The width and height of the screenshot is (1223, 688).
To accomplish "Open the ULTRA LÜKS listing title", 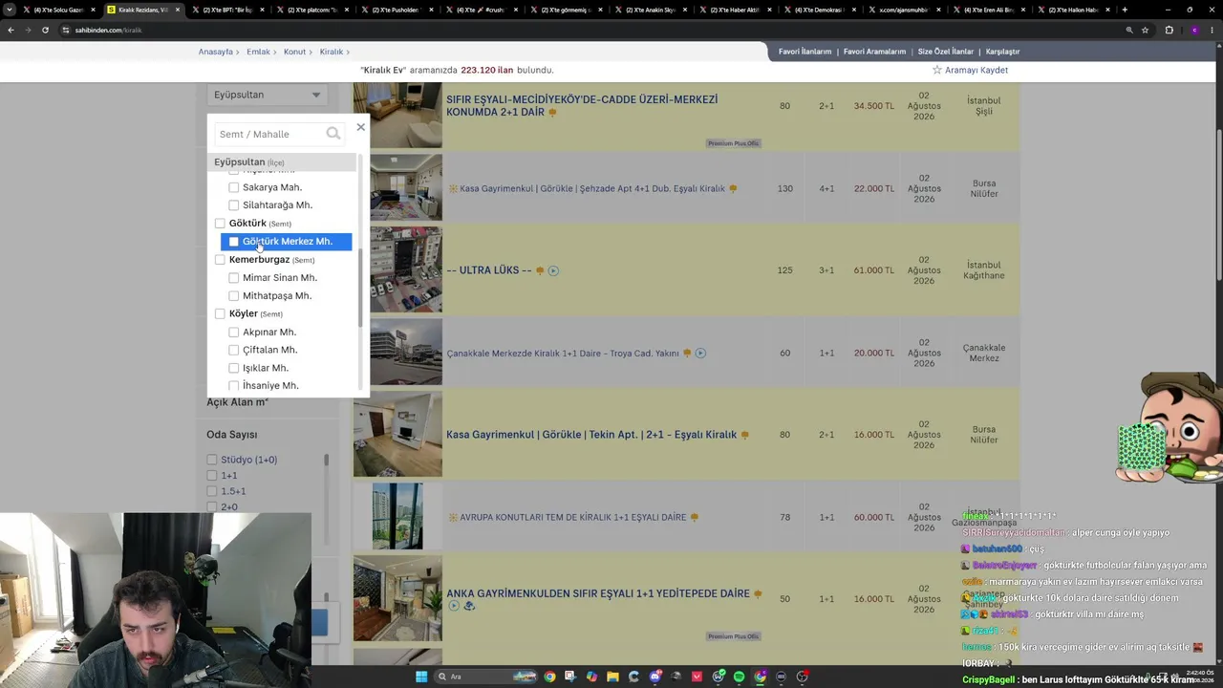I will (x=489, y=270).
